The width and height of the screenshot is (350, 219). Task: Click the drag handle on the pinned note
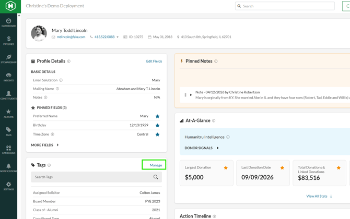coord(185,95)
